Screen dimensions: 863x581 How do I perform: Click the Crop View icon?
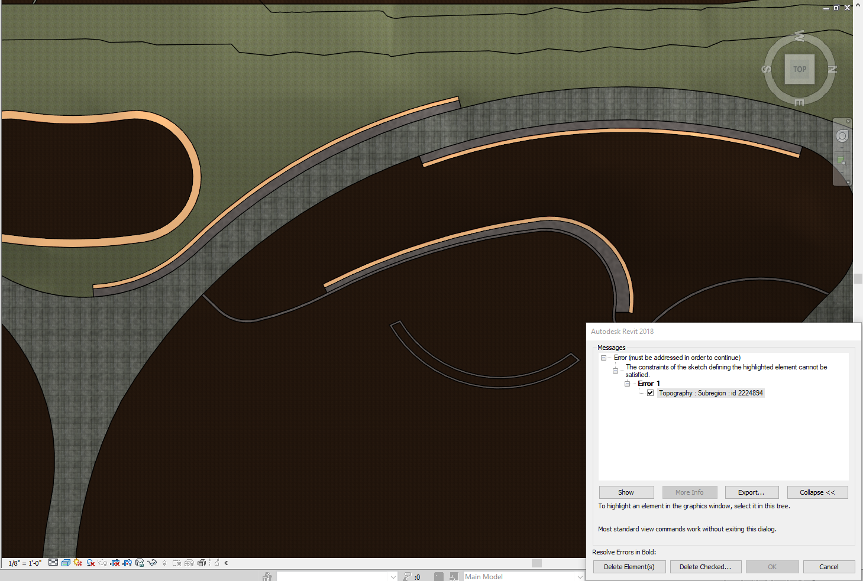coord(114,563)
